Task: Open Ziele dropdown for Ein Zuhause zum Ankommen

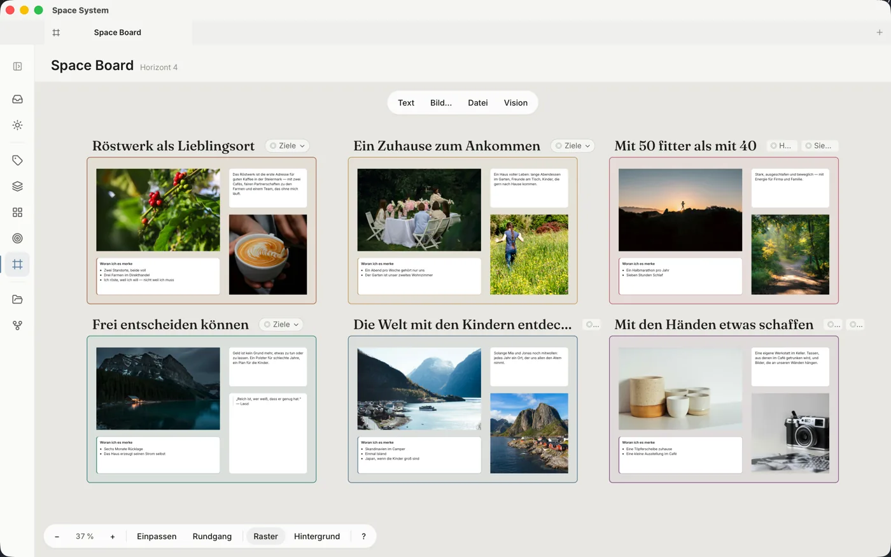Action: [x=572, y=146]
